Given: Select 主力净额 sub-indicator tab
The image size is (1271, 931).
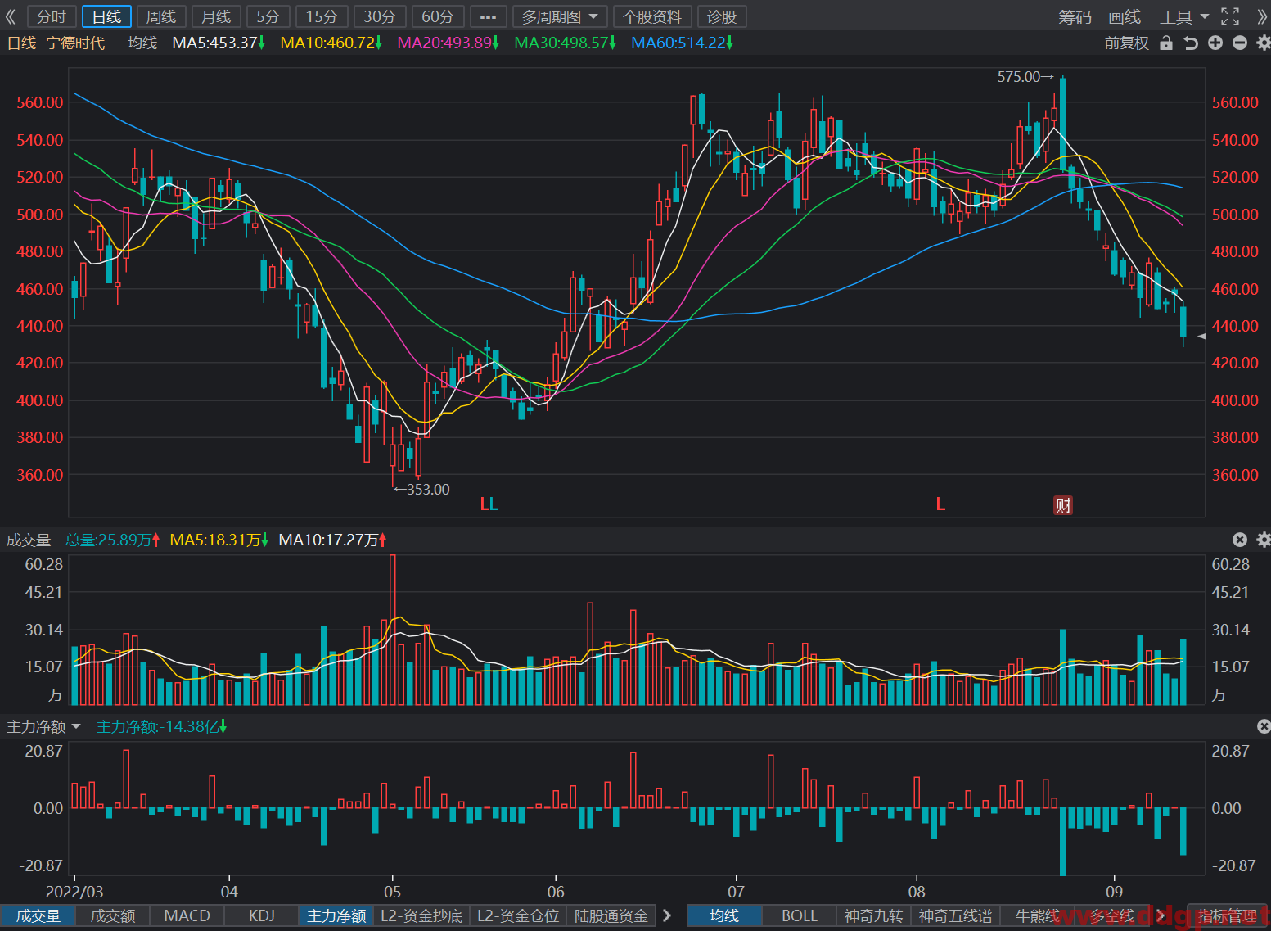Looking at the screenshot, I should pyautogui.click(x=336, y=915).
